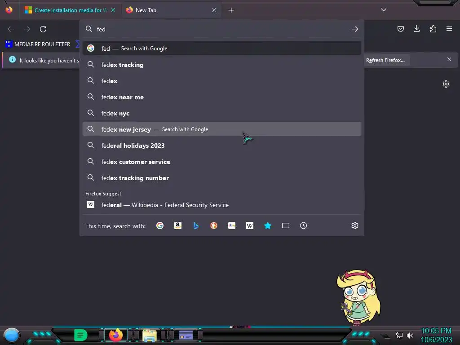Search with Wikipedia icon in search row
Viewport: 460px width, 345px height.
pos(250,226)
